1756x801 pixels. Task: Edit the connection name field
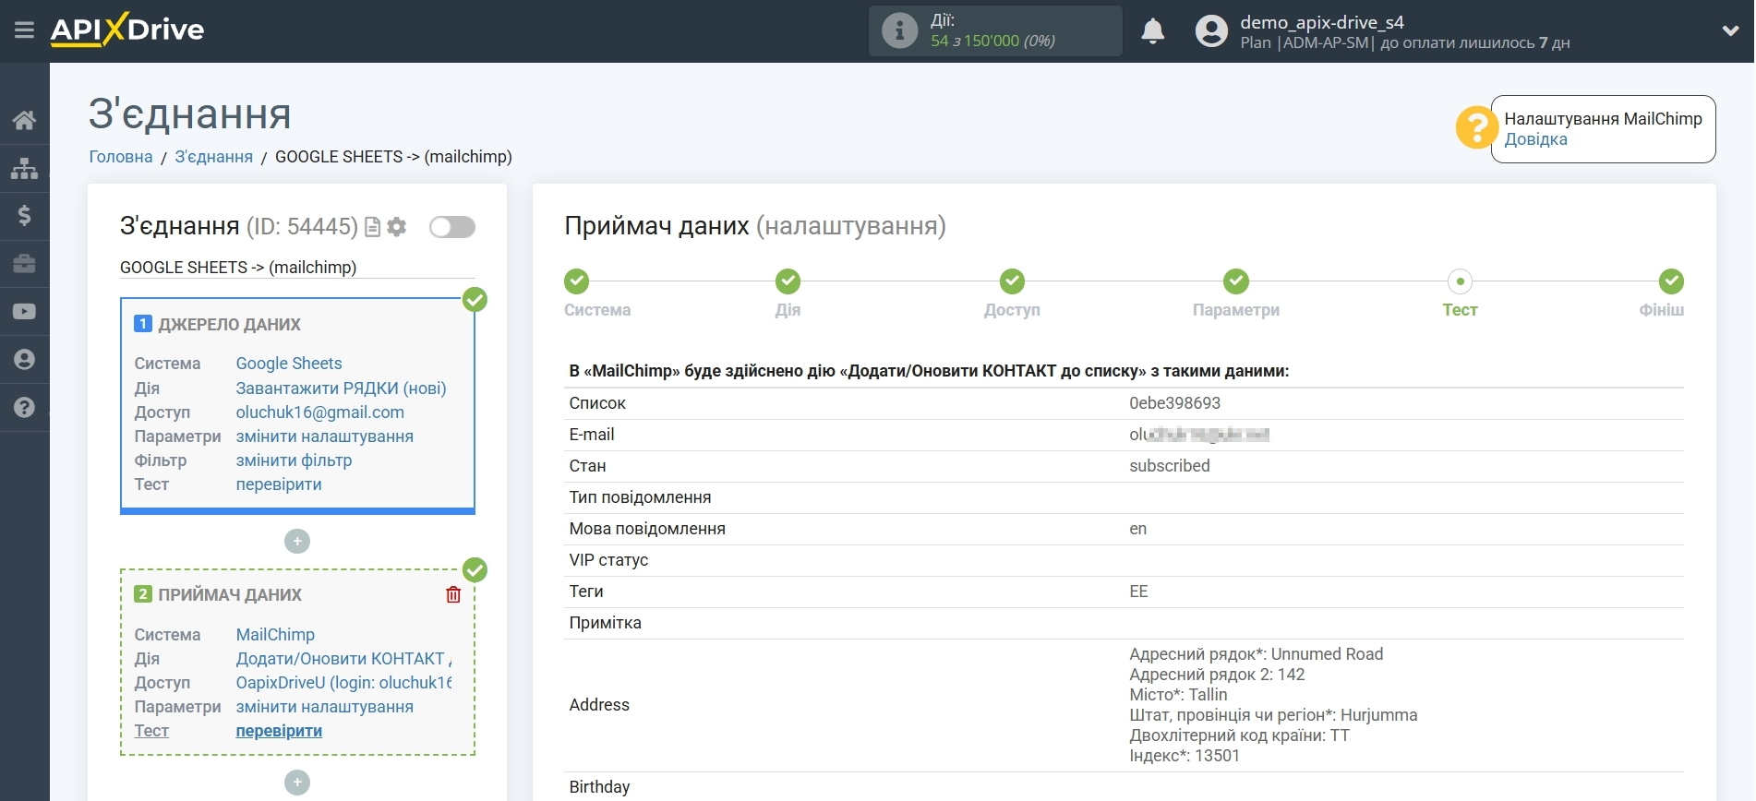coord(297,268)
